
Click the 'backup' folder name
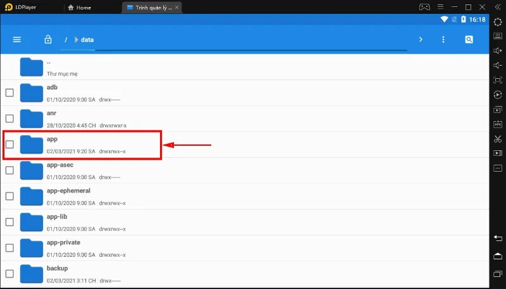[57, 268]
